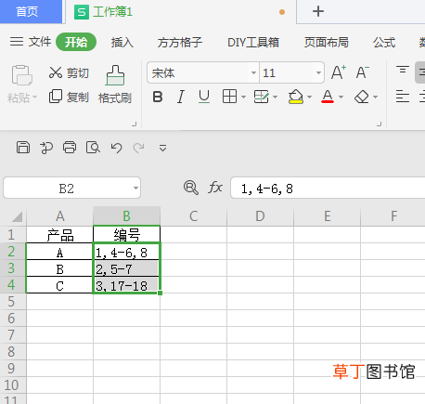Click the formula bar containing 1,4-6,8
Screen dimensions: 425x404
[328, 188]
